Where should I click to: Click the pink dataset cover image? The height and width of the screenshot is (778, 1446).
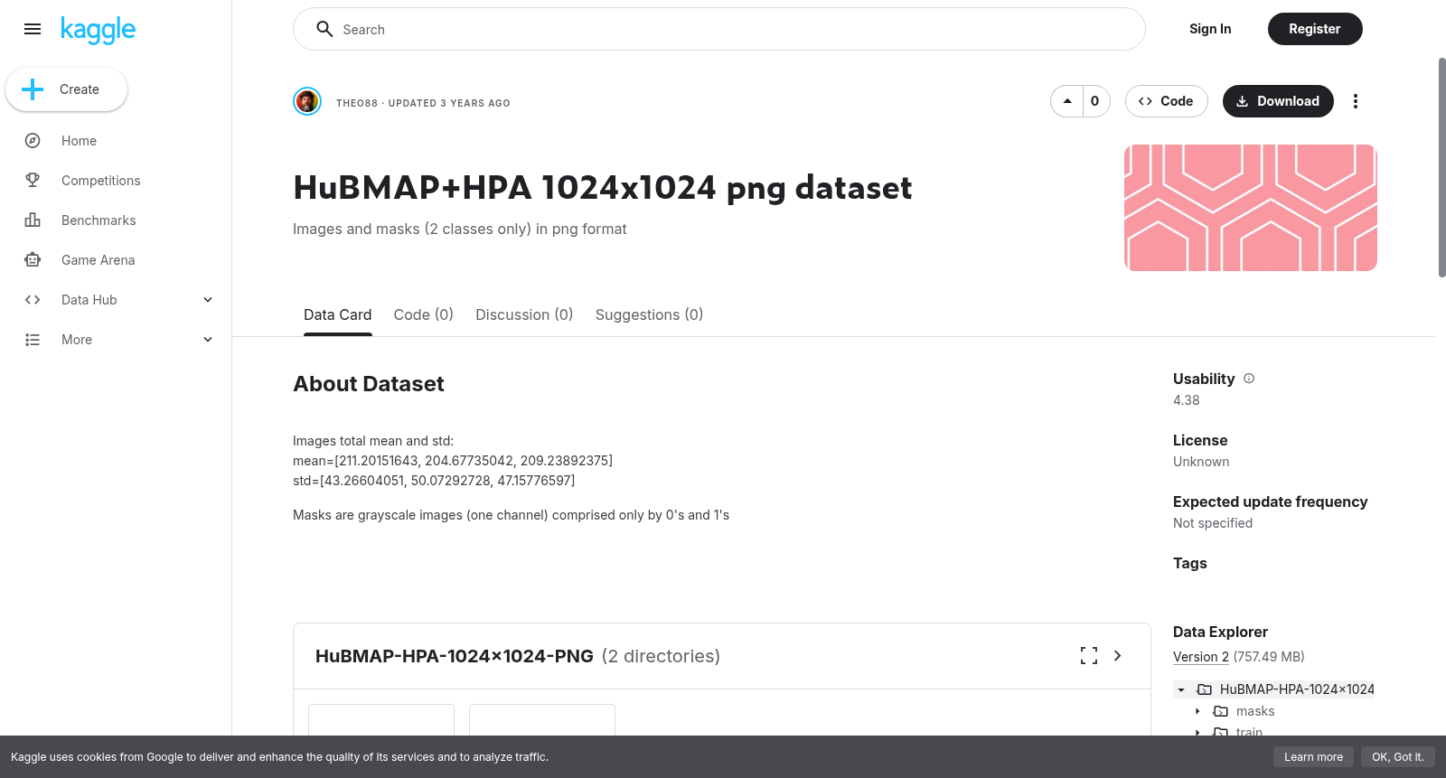(1251, 208)
